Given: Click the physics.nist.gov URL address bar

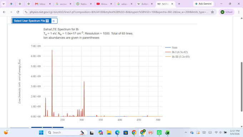Looking at the screenshot, I should coord(119,12).
